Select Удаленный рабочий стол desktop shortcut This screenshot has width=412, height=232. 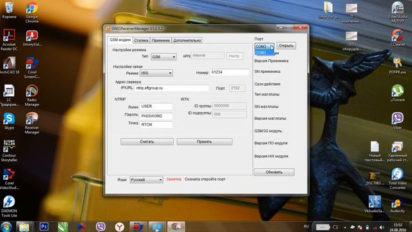397,151
